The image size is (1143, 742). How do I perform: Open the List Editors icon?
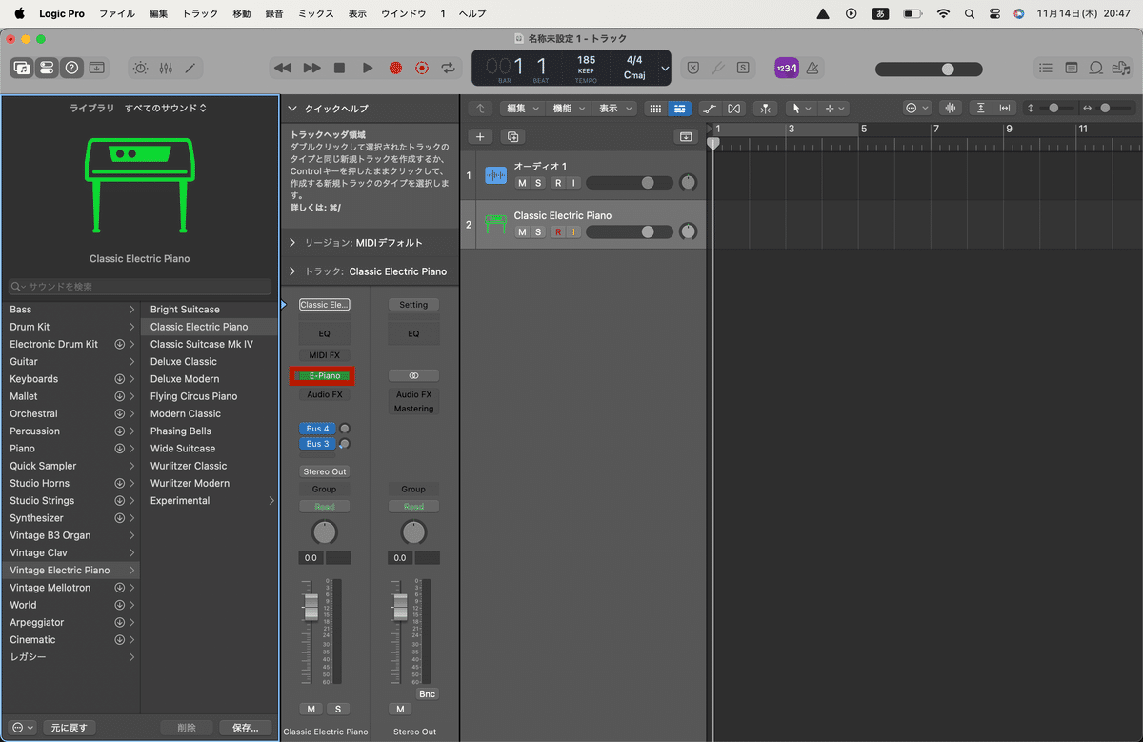1046,68
